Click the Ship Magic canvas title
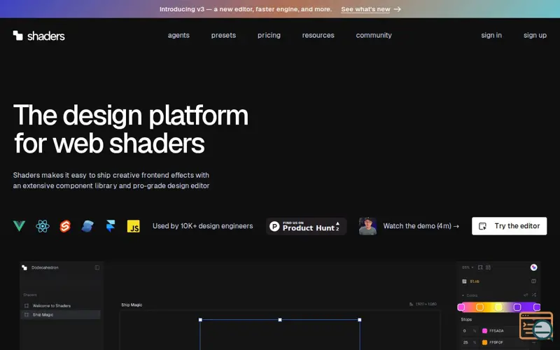The image size is (560, 350). (x=132, y=305)
